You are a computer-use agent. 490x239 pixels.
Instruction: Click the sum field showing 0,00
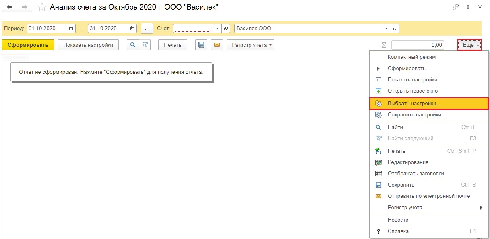(418, 45)
